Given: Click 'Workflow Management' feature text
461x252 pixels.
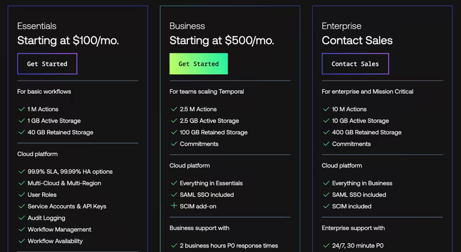Looking at the screenshot, I should pyautogui.click(x=59, y=230).
